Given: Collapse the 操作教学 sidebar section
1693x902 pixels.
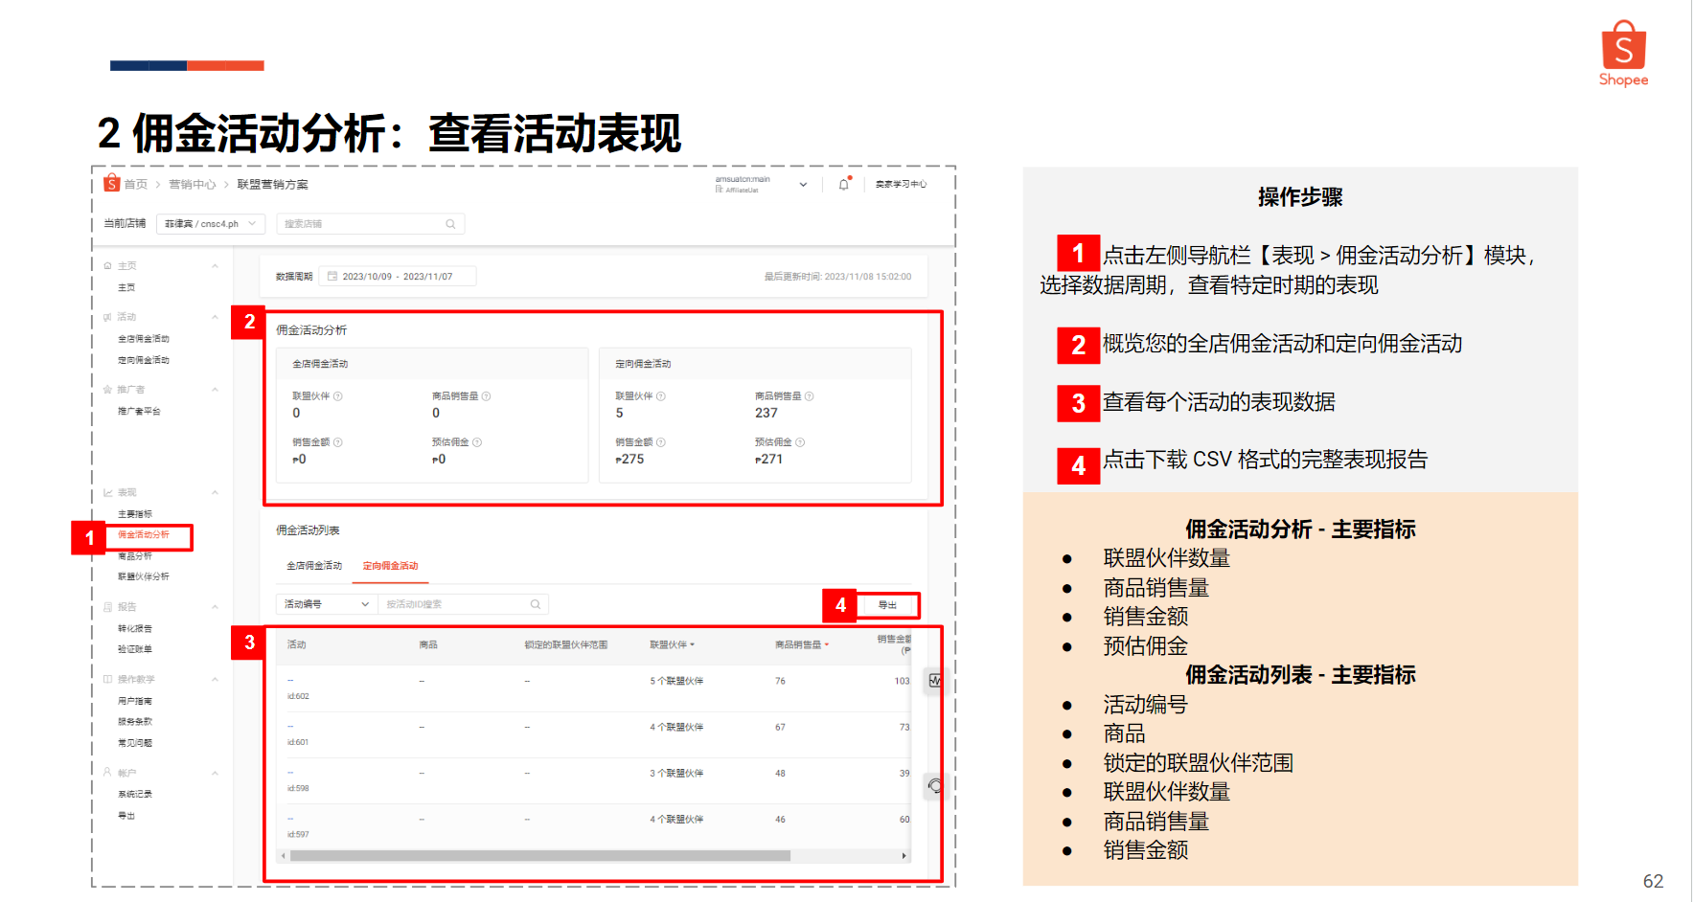Looking at the screenshot, I should click(216, 680).
